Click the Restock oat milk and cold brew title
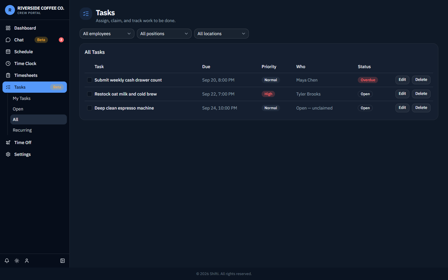The image size is (448, 280). 126,94
